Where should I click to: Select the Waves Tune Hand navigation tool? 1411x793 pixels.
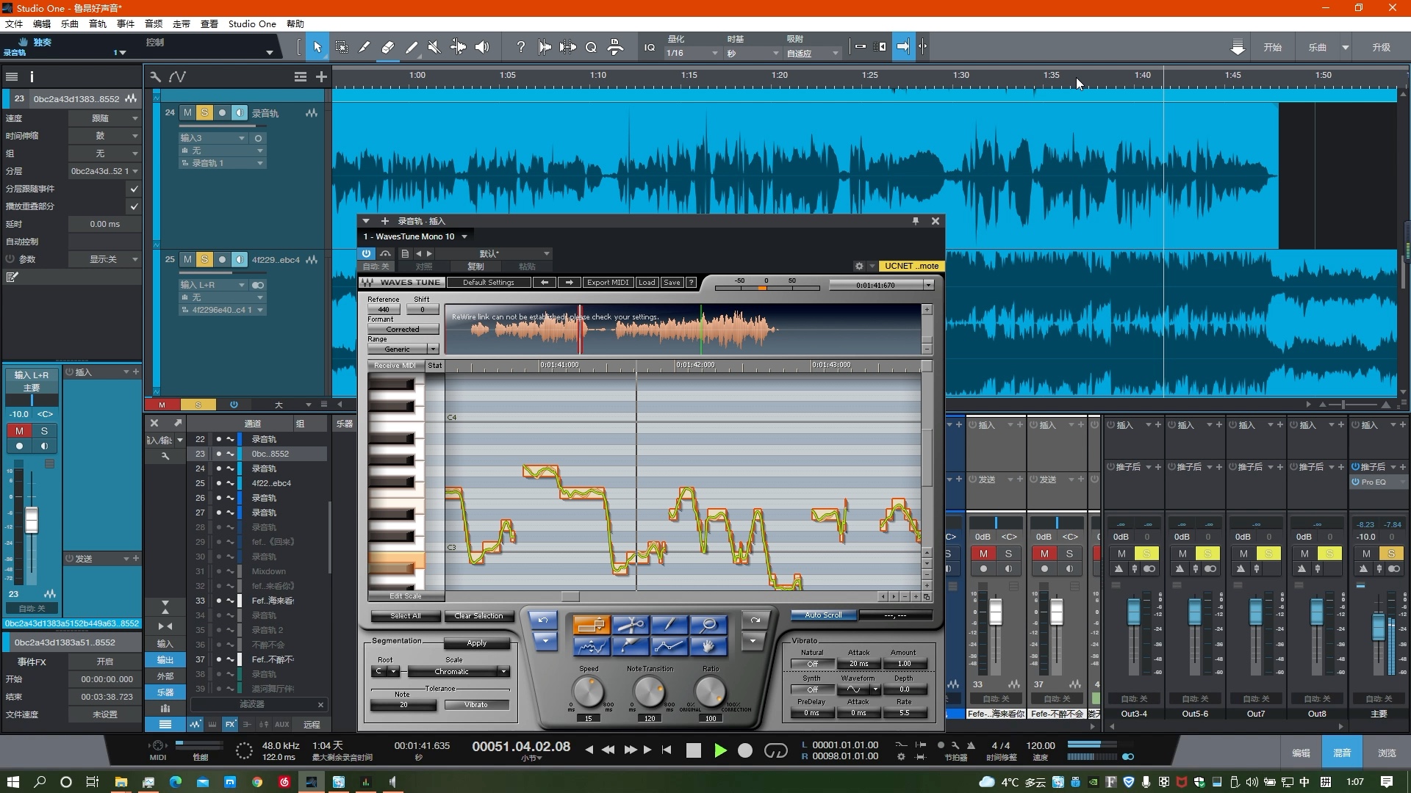click(708, 646)
